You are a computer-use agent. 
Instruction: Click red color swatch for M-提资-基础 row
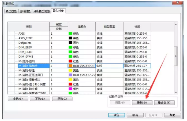[x=70, y=61]
